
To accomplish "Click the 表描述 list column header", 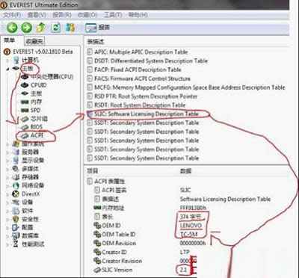I will (x=96, y=42).
